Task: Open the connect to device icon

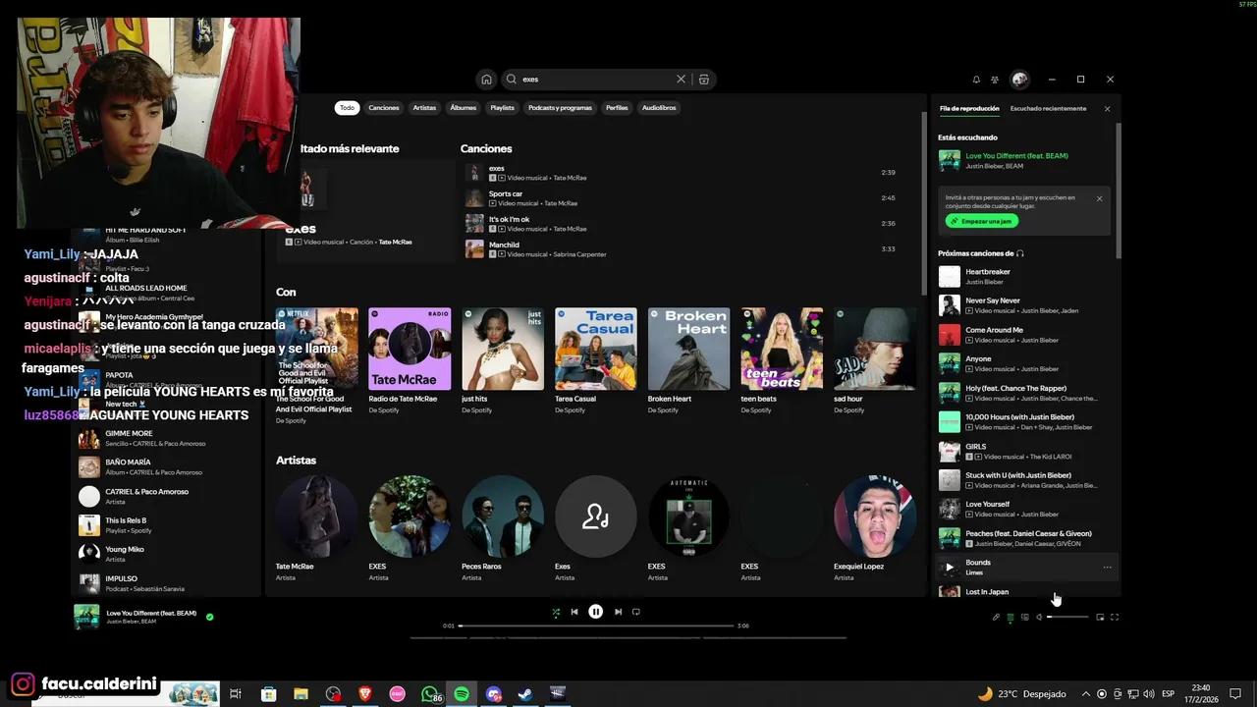Action: (1025, 618)
